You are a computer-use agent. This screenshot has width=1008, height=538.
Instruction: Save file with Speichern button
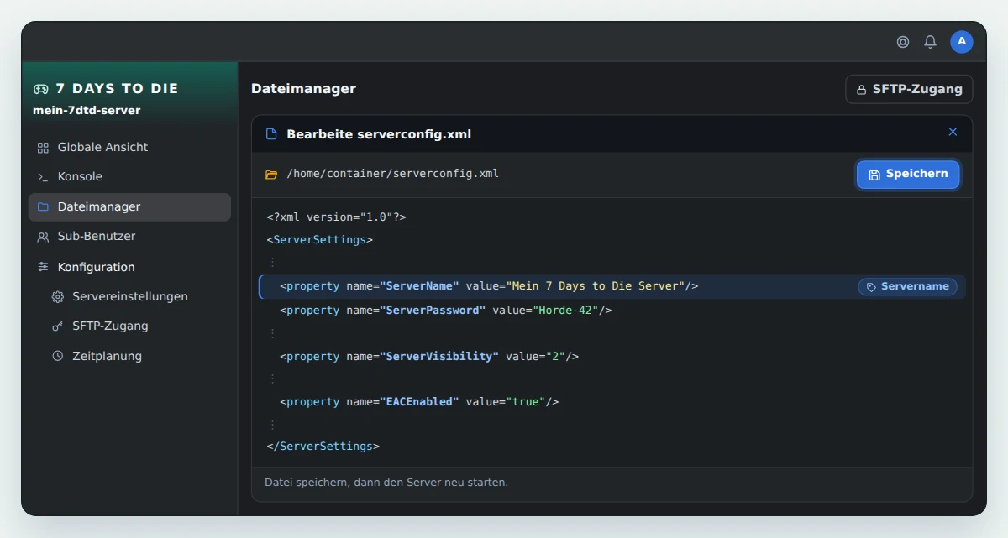coord(908,174)
